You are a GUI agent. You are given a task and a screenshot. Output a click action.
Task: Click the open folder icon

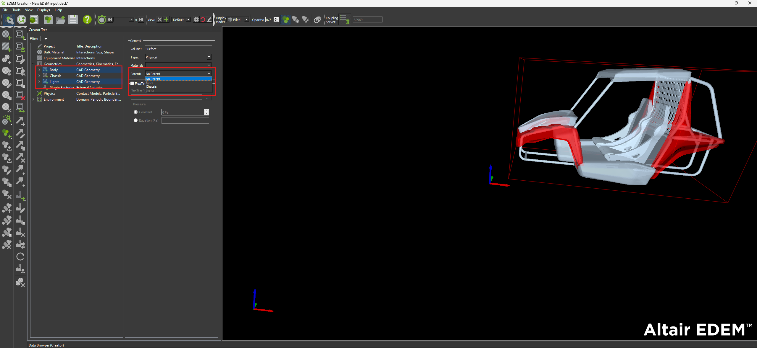point(61,20)
